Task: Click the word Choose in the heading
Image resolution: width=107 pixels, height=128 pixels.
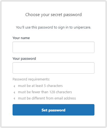Action: click(32, 15)
